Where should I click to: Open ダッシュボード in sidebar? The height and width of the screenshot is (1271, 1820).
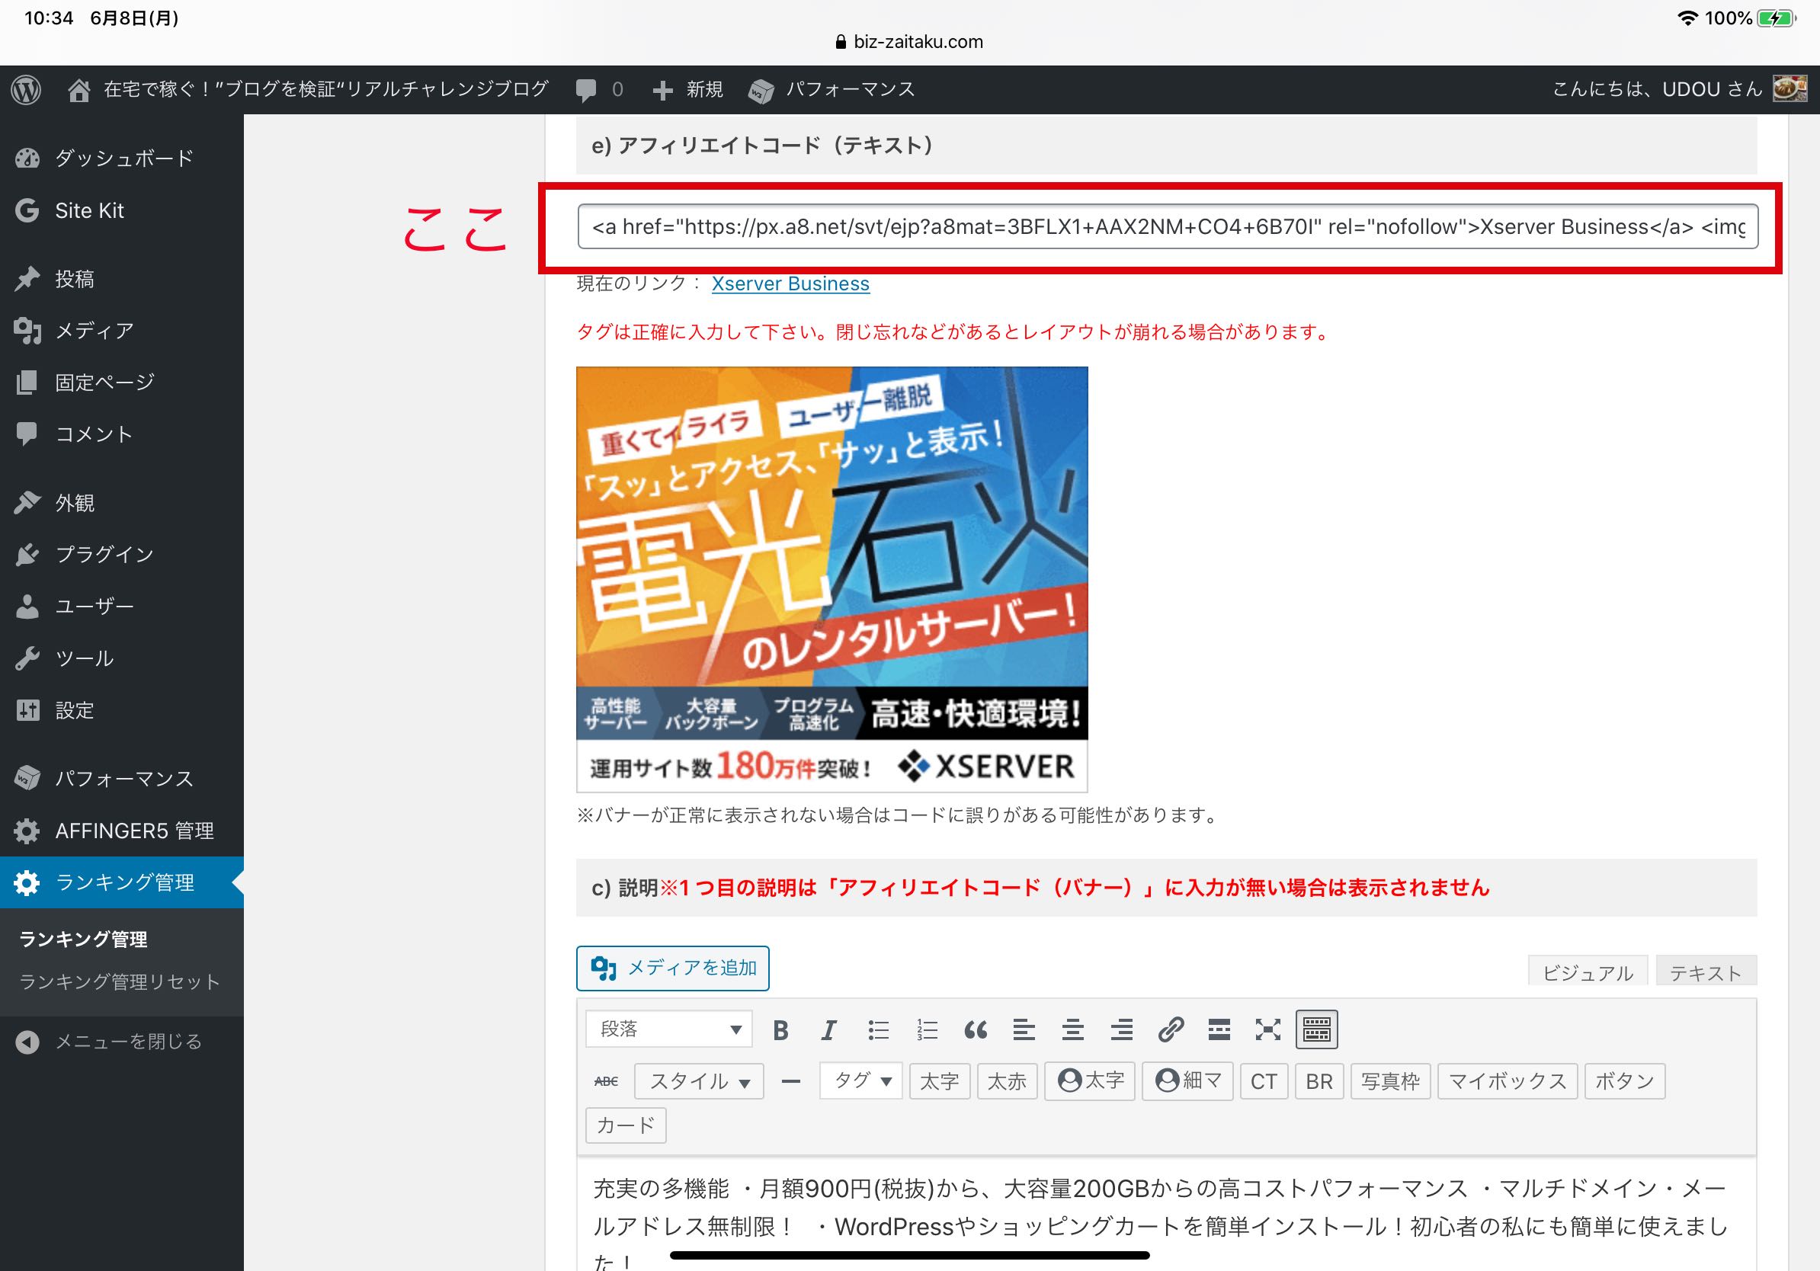click(122, 158)
